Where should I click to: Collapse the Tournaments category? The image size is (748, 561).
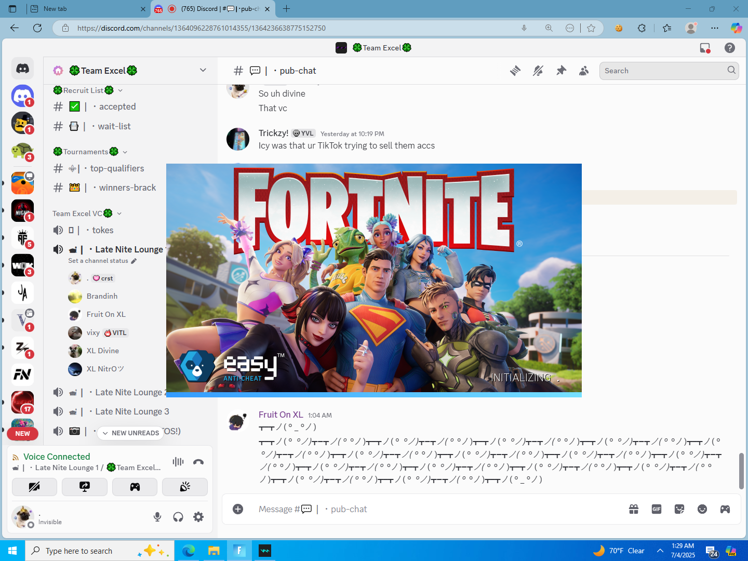90,152
